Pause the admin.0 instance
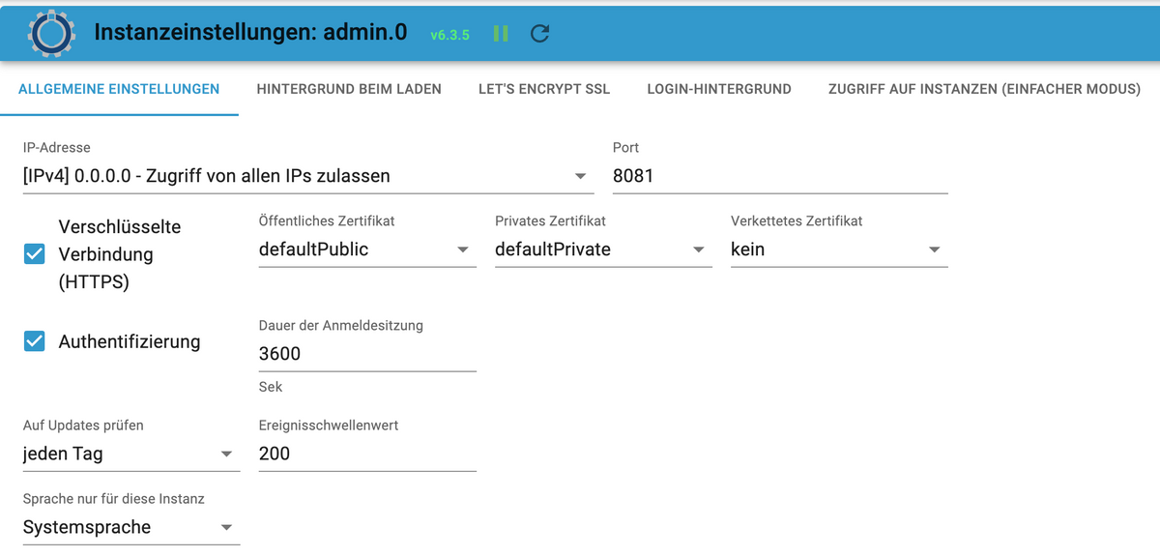1160x557 pixels. 501,34
